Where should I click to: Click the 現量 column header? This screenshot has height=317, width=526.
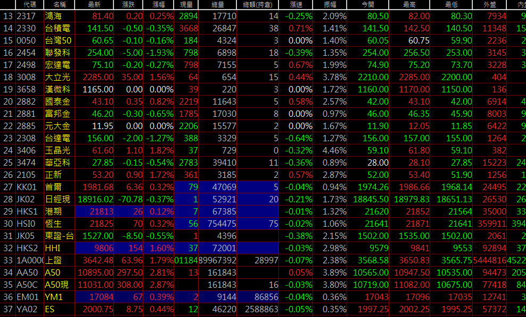pyautogui.click(x=186, y=5)
